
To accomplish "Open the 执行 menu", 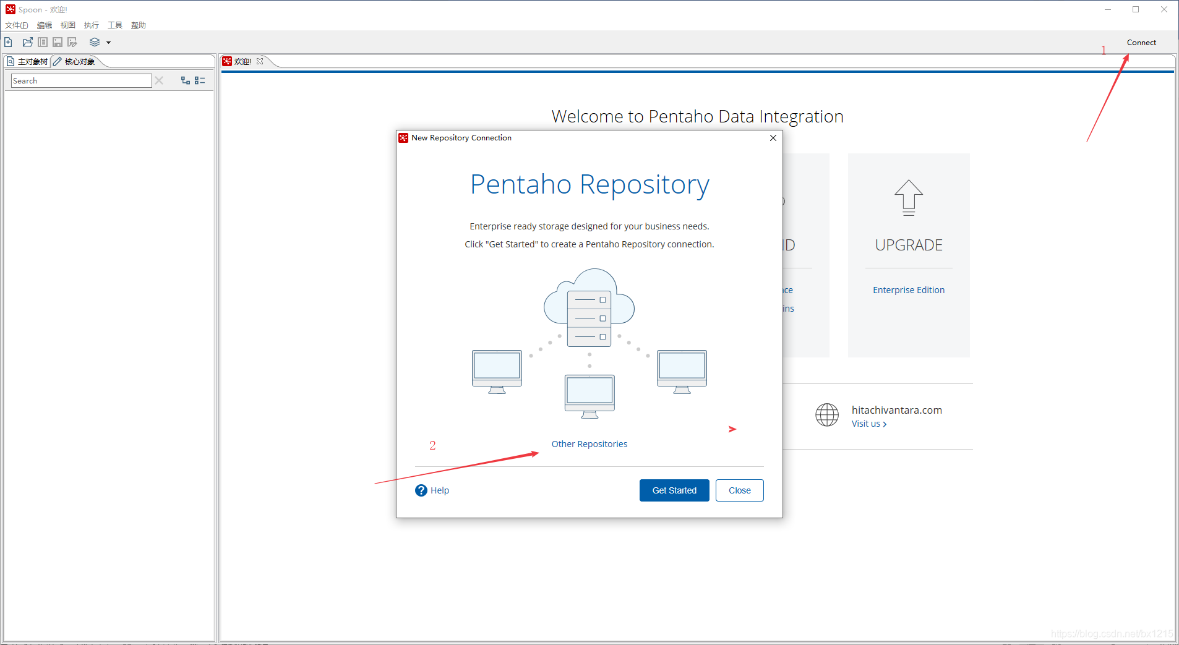I will pyautogui.click(x=92, y=25).
